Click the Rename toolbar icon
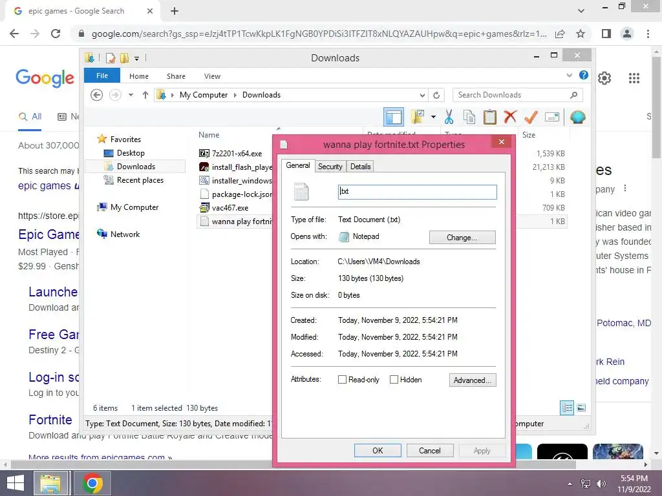 (552, 117)
